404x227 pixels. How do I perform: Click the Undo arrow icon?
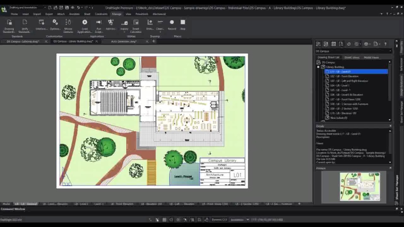click(x=78, y=8)
